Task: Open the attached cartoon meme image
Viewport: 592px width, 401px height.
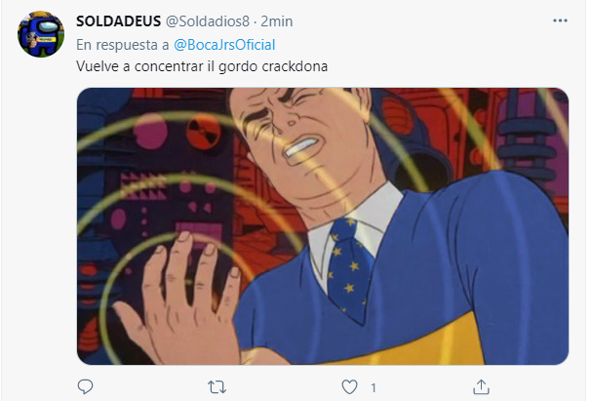Action: (323, 226)
